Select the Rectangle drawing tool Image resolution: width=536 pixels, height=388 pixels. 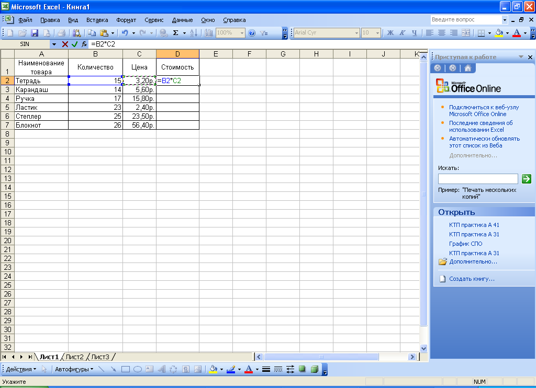[x=126, y=369]
